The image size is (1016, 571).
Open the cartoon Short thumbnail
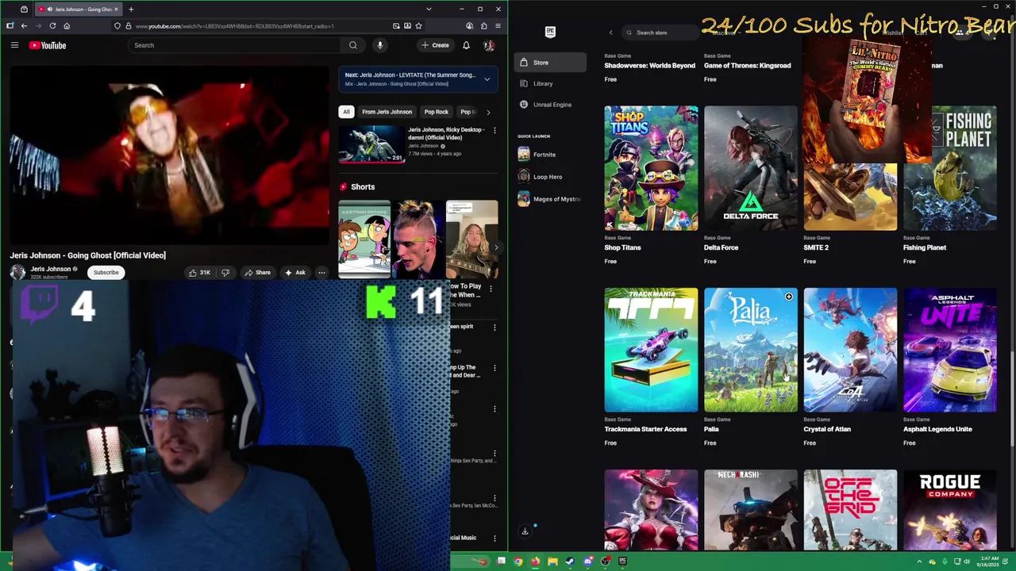(x=364, y=240)
